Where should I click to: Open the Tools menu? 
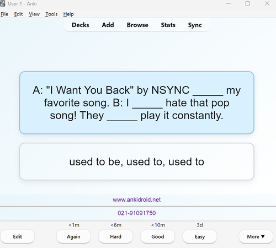coord(51,14)
